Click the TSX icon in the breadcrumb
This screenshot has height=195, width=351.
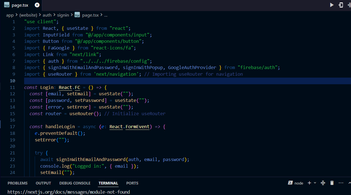[x=77, y=15]
